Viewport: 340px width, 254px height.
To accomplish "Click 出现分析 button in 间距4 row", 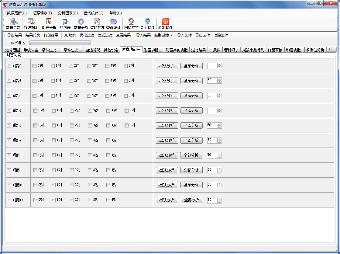I will pyautogui.click(x=167, y=96).
